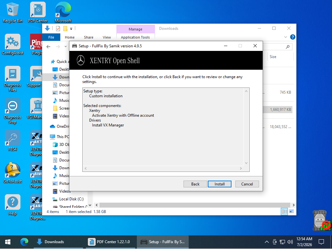Select OneDrive in the navigation pane
Image resolution: width=332 pixels, height=249 pixels.
60,126
